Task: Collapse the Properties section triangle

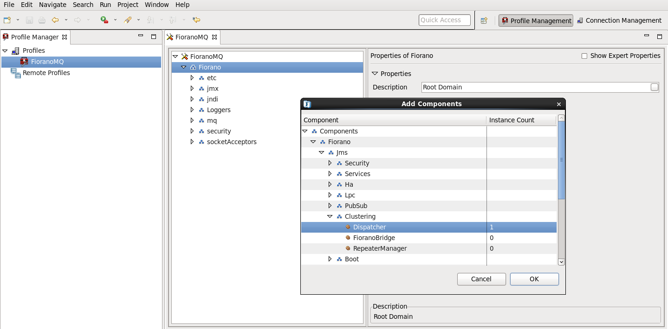Action: [x=375, y=74]
